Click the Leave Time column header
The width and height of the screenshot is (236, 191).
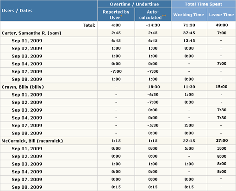point(222,15)
